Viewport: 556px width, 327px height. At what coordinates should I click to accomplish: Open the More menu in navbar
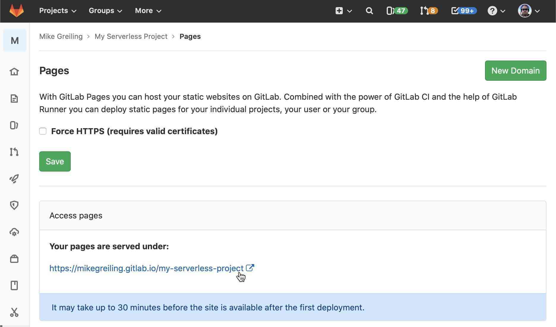148,11
